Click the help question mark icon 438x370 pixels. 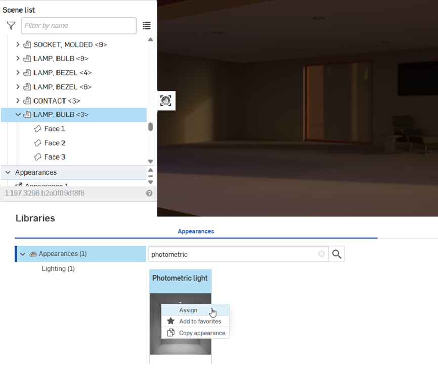(x=149, y=193)
